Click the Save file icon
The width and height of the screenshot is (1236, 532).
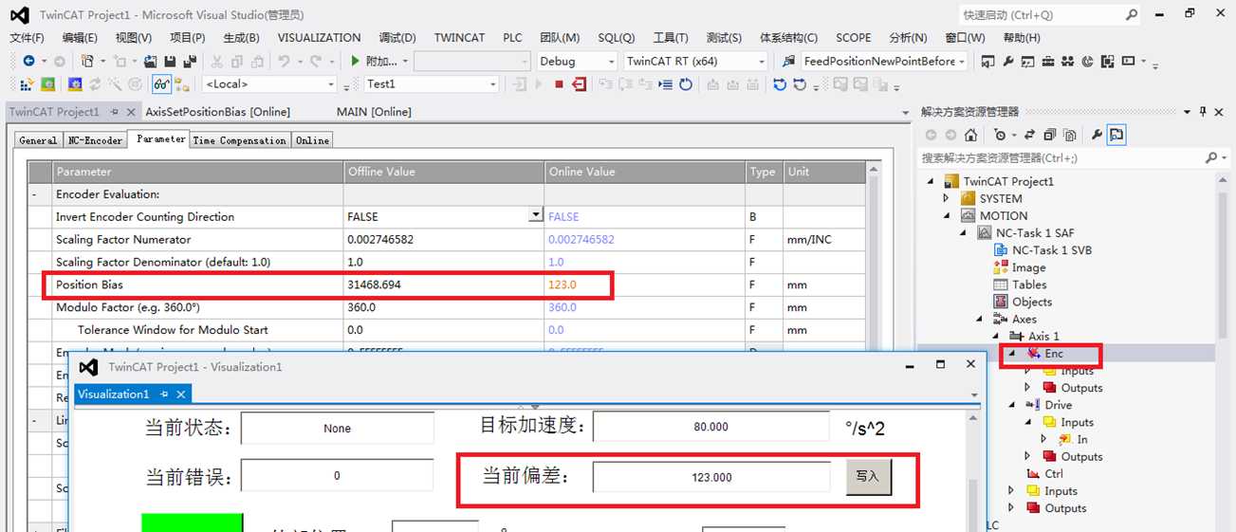[x=171, y=61]
